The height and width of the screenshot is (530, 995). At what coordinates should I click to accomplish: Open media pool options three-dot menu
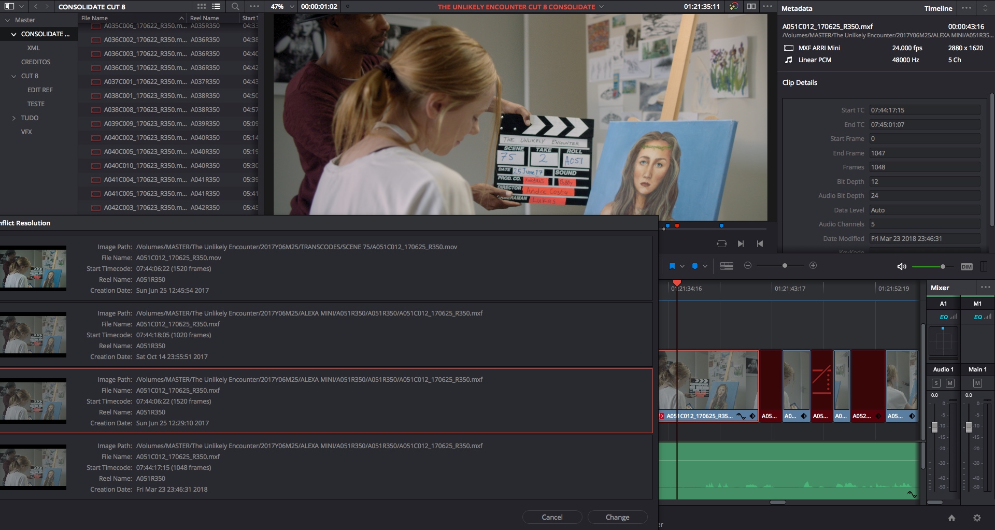254,7
